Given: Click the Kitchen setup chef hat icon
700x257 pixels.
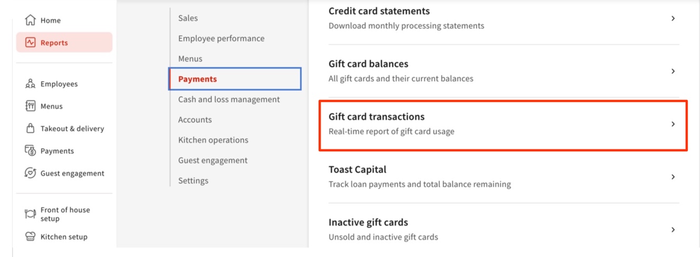Looking at the screenshot, I should coord(30,237).
